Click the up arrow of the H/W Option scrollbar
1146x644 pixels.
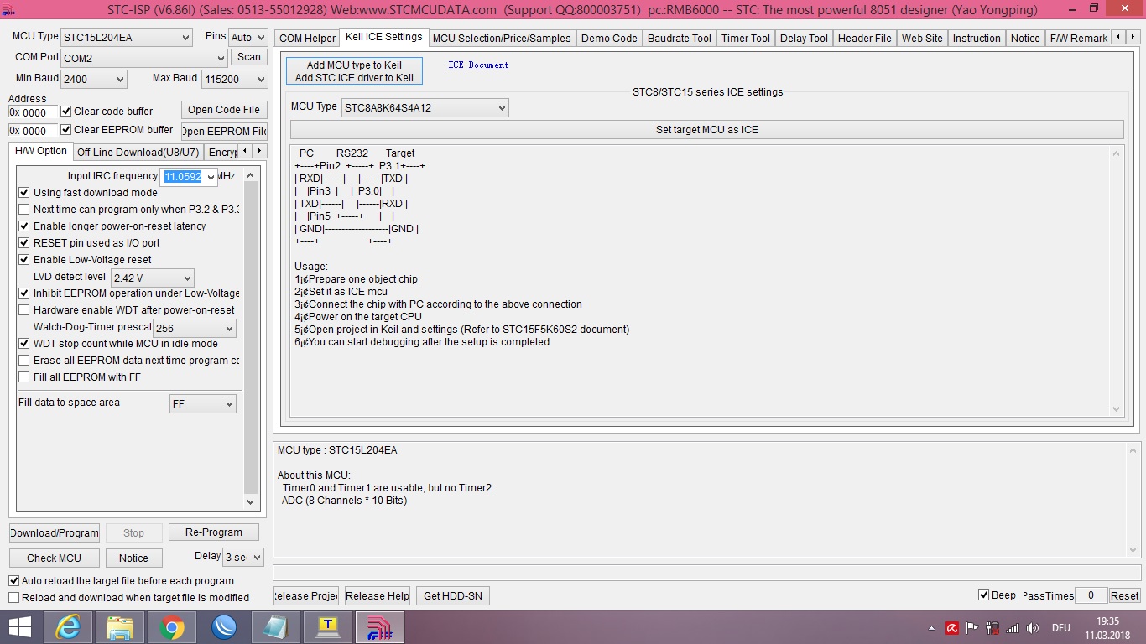pyautogui.click(x=250, y=175)
